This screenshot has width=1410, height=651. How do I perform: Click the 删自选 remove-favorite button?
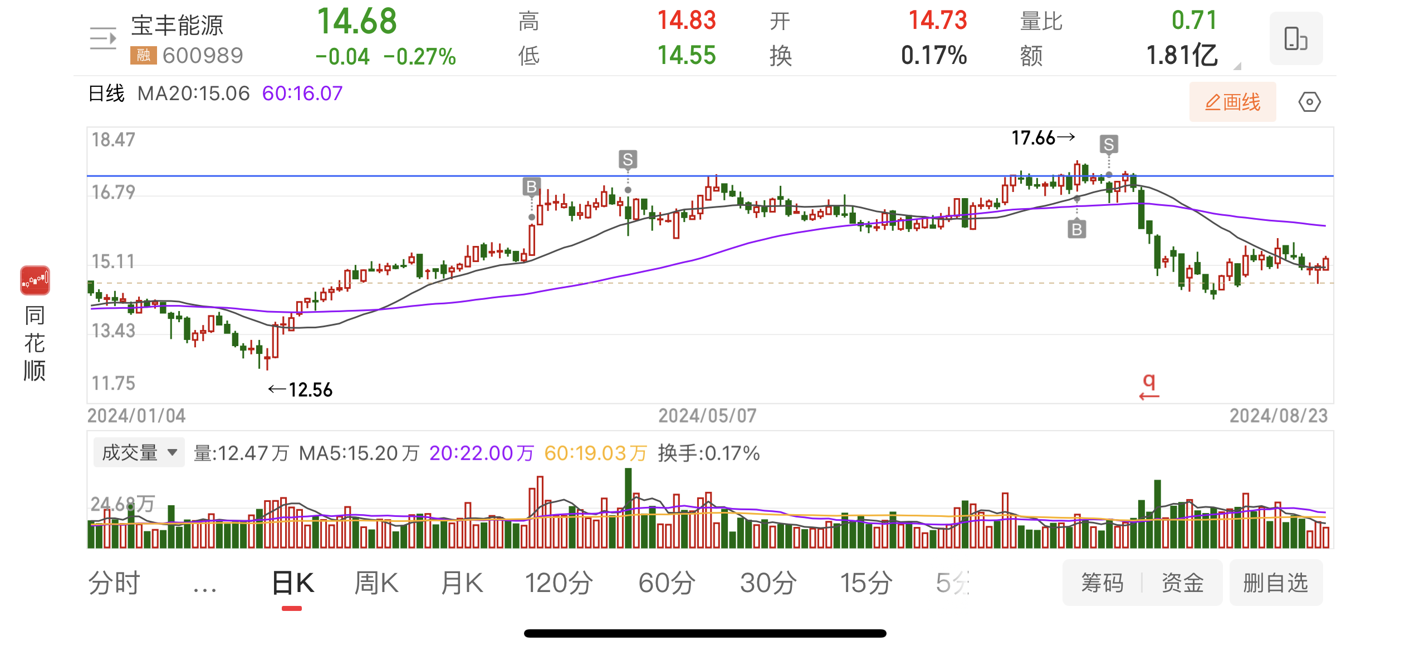click(1275, 583)
